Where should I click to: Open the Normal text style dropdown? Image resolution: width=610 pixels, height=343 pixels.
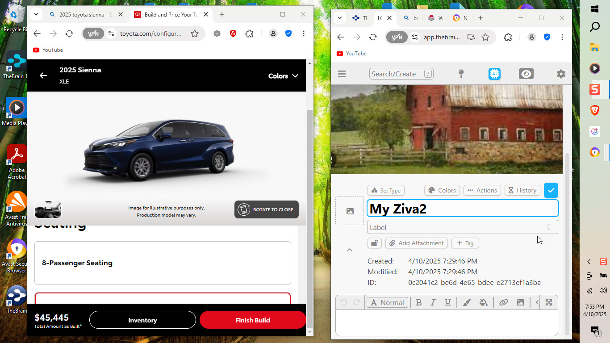387,302
